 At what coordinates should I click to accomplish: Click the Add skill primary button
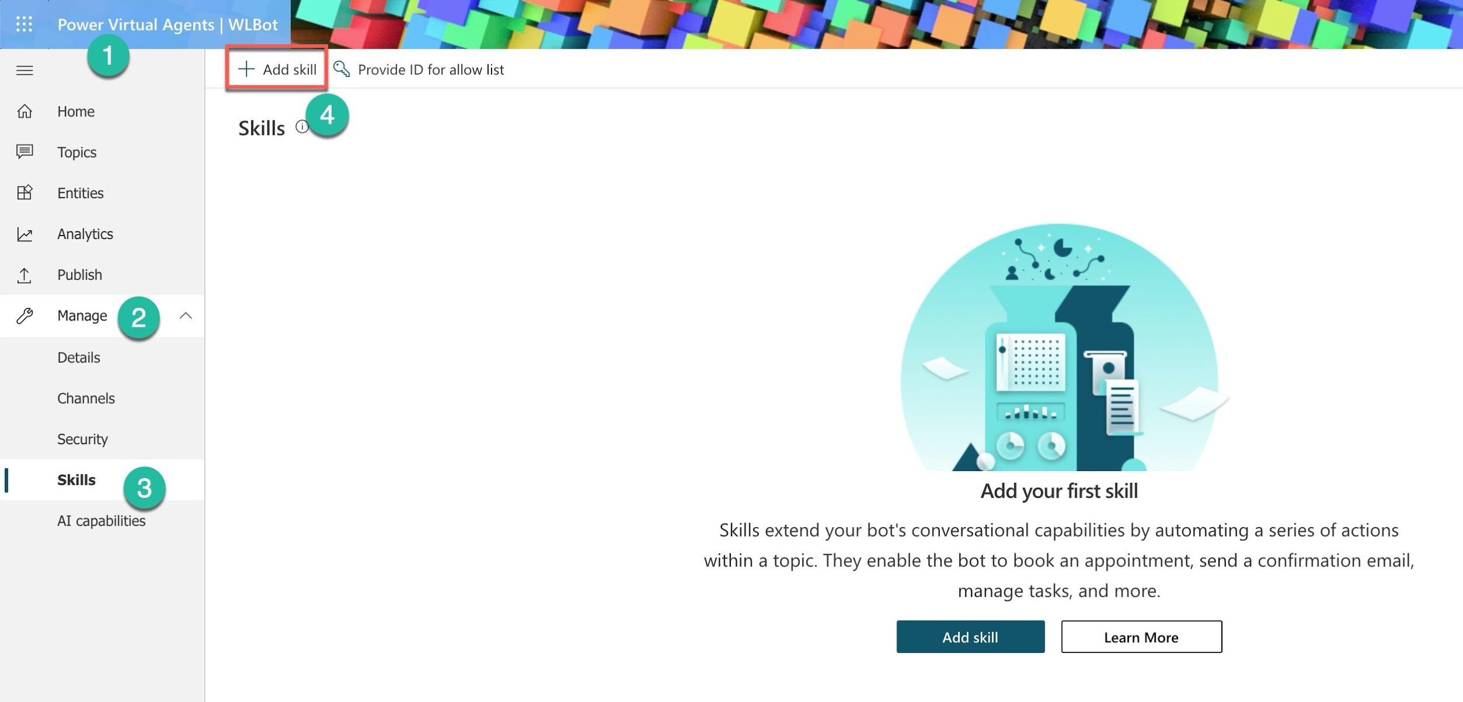point(970,636)
